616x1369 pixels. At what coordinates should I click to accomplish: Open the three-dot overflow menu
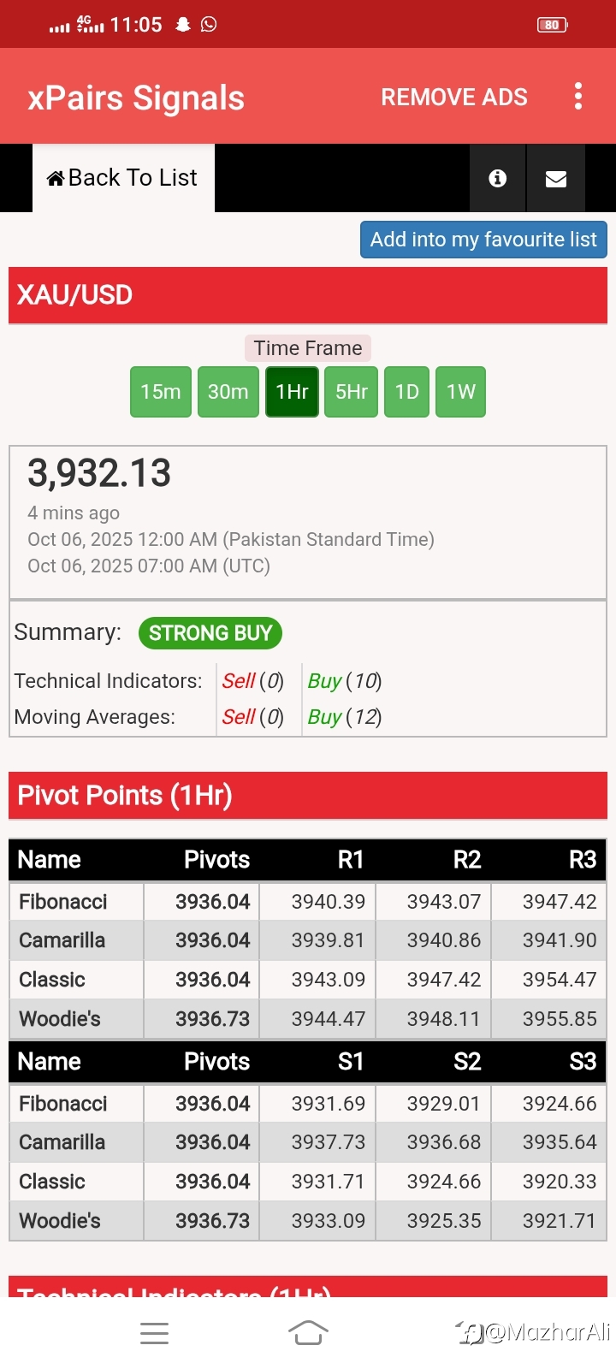click(578, 97)
